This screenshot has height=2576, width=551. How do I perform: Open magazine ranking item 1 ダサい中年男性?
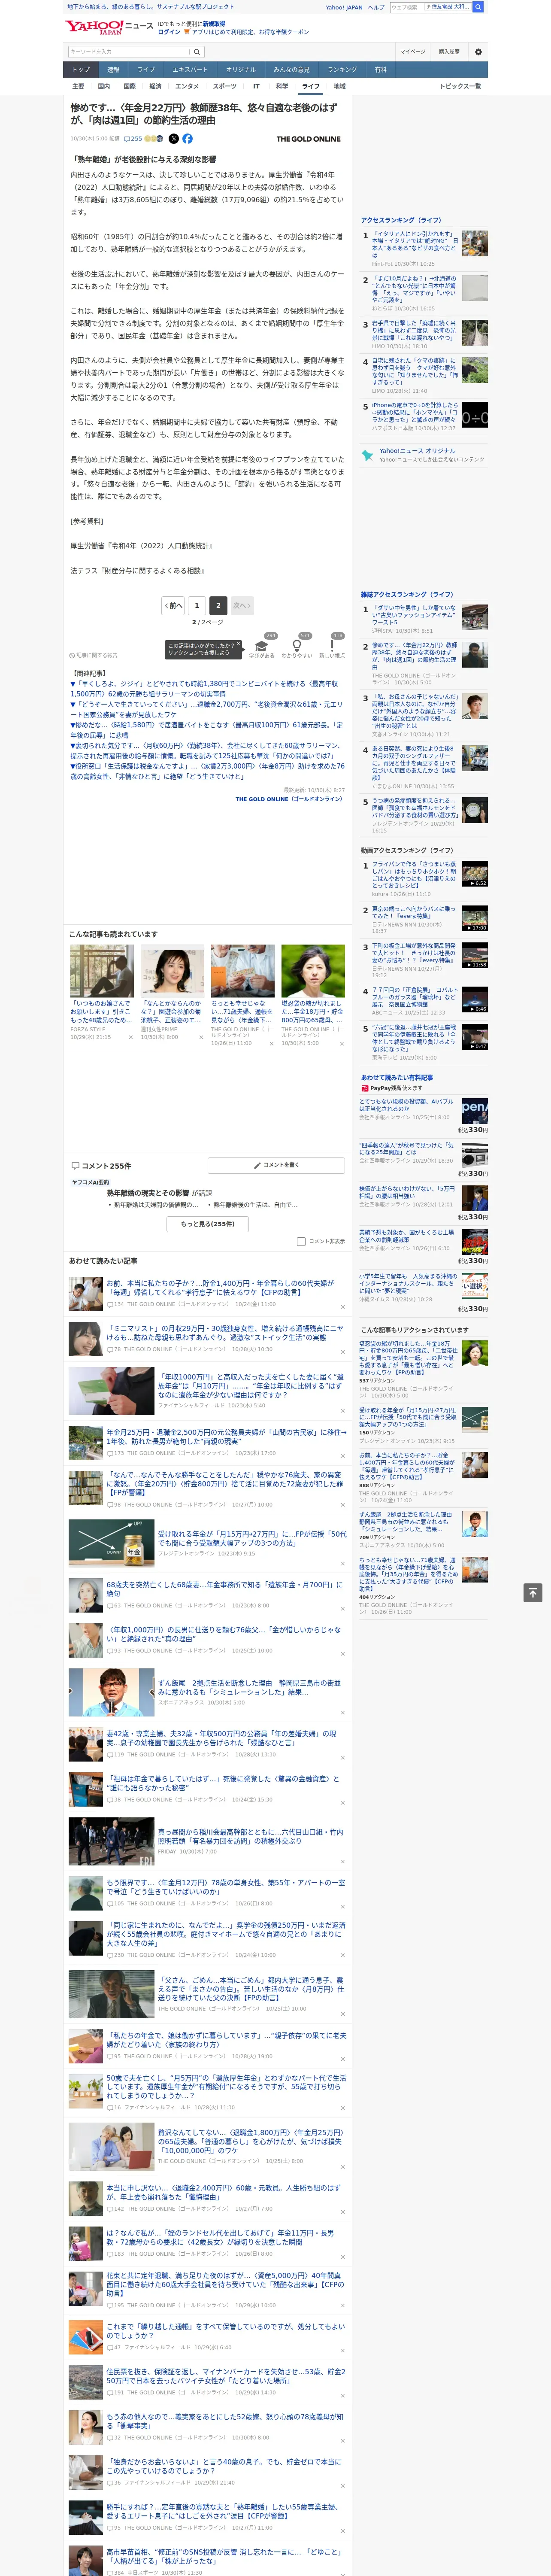[x=414, y=614]
